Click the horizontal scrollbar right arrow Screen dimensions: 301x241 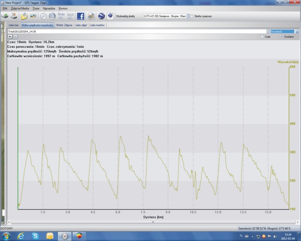298,222
